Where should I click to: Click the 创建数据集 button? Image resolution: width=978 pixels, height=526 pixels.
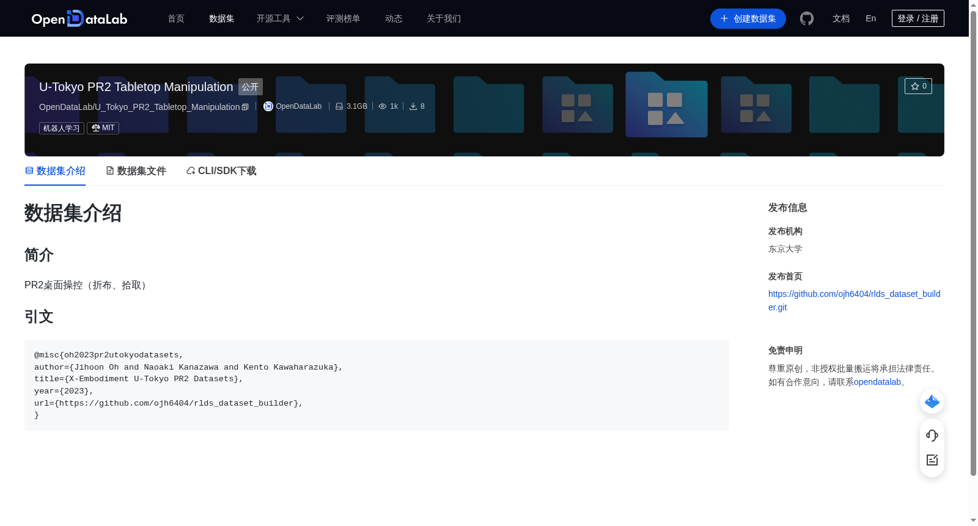point(748,19)
